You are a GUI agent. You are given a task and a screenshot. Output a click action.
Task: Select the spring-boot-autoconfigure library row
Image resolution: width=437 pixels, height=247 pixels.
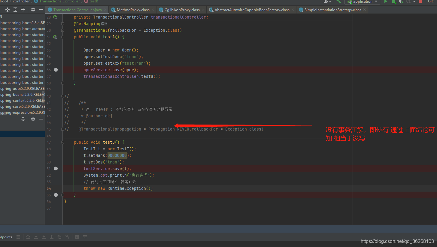22,29
